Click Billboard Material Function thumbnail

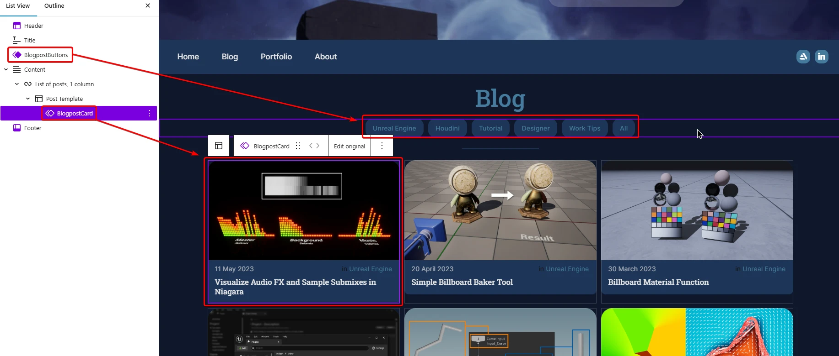(697, 210)
